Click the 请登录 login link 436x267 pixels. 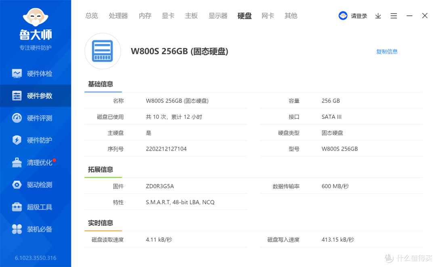(x=359, y=16)
